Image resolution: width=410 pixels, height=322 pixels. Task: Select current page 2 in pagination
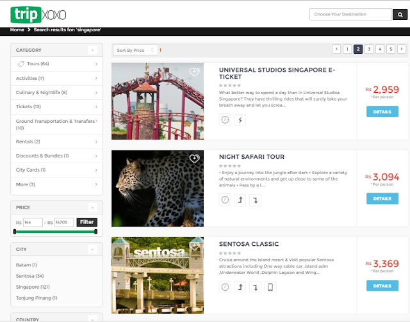click(x=358, y=49)
